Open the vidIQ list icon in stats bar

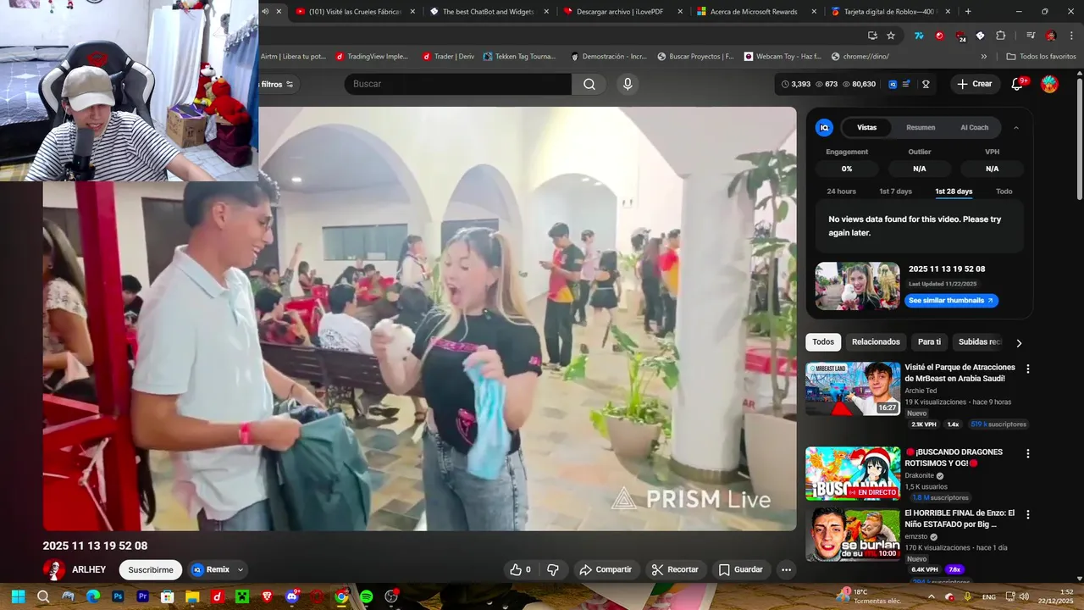click(x=907, y=84)
